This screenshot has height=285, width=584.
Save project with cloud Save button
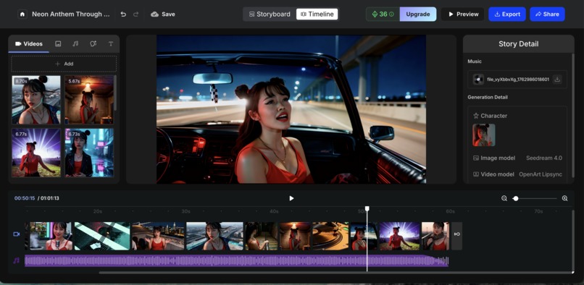(x=163, y=14)
